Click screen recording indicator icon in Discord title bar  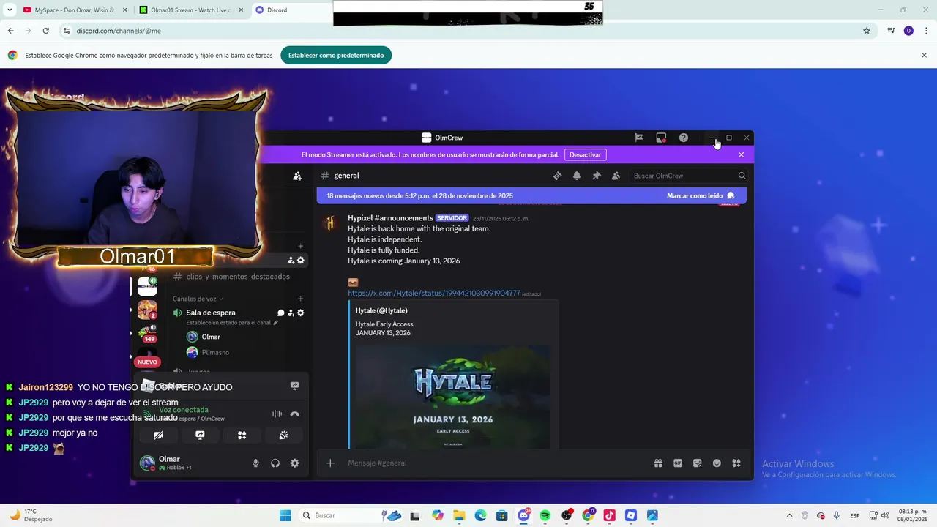(661, 138)
